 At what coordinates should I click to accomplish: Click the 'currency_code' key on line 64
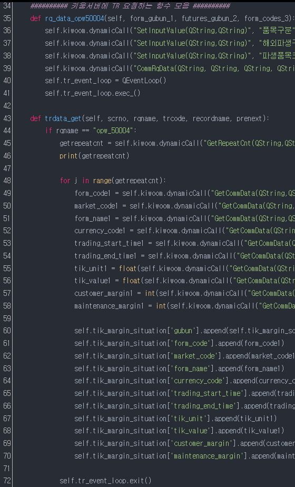(x=198, y=381)
